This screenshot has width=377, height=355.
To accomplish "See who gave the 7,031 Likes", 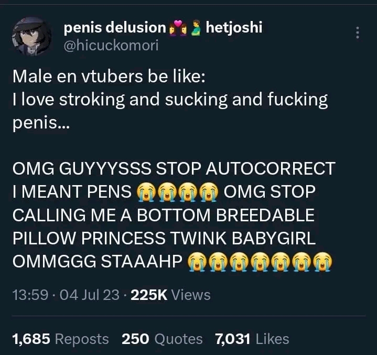I will (x=252, y=339).
